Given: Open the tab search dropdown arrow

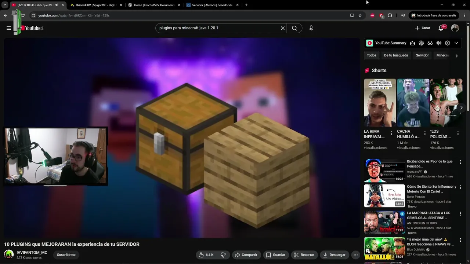Looking at the screenshot, I should pos(5,5).
